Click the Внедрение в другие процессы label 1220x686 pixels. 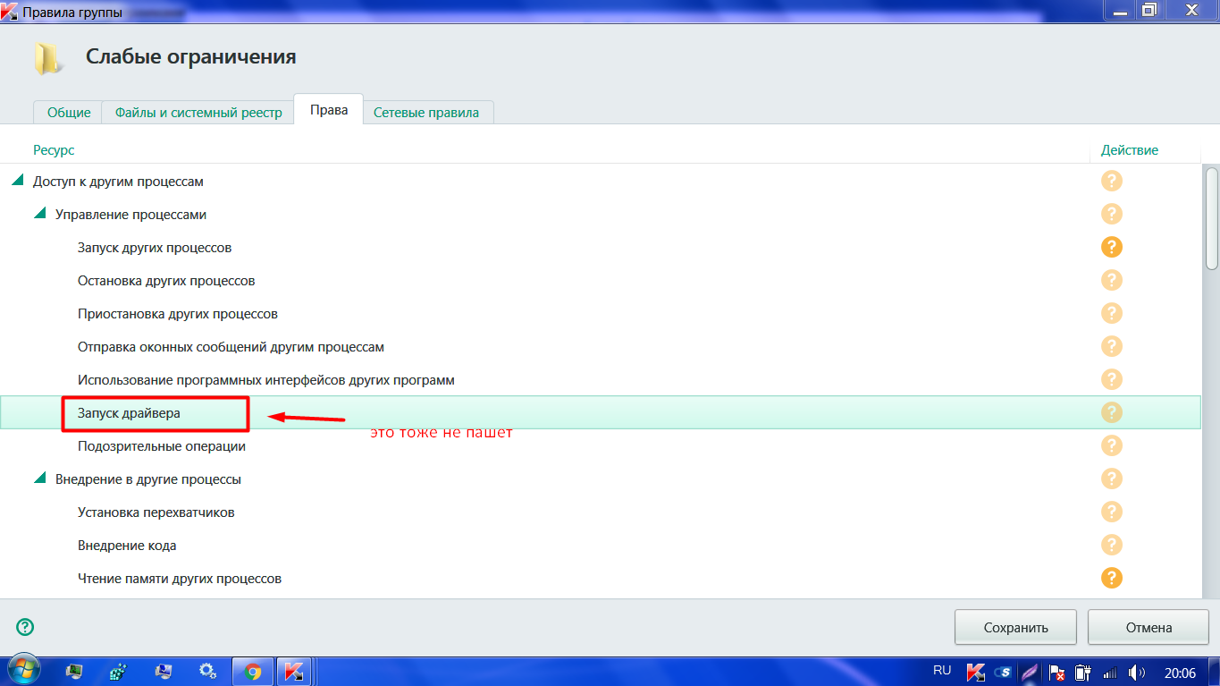tap(148, 479)
